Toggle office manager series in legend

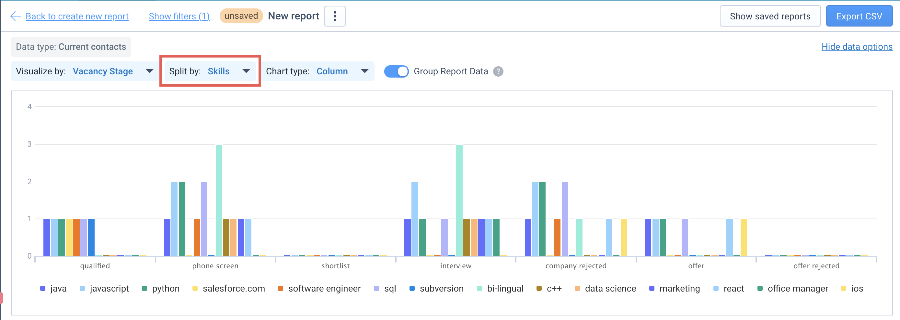[x=793, y=289]
